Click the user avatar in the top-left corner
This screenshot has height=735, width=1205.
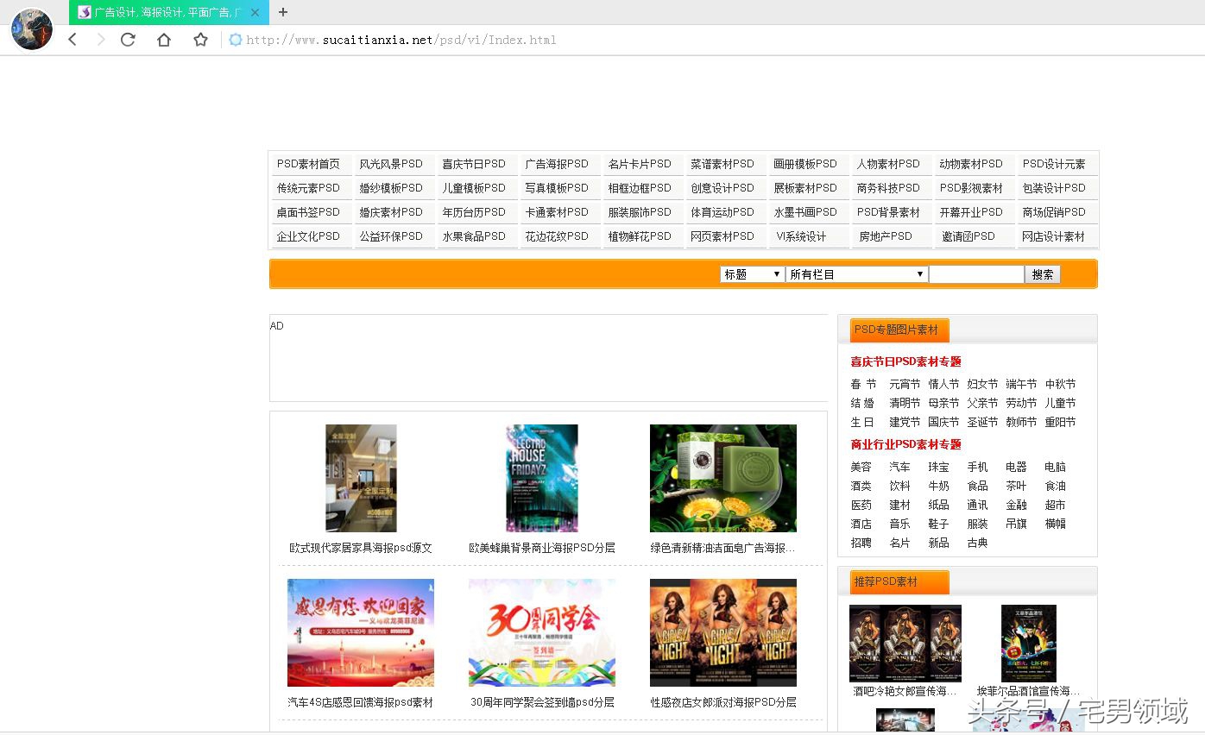(30, 28)
